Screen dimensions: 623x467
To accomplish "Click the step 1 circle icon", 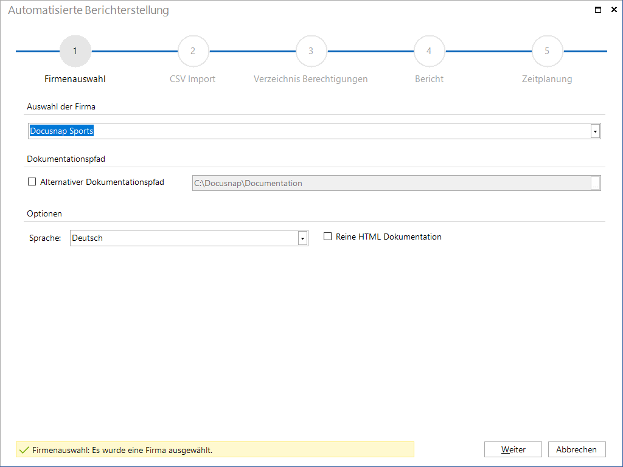I will coord(75,51).
